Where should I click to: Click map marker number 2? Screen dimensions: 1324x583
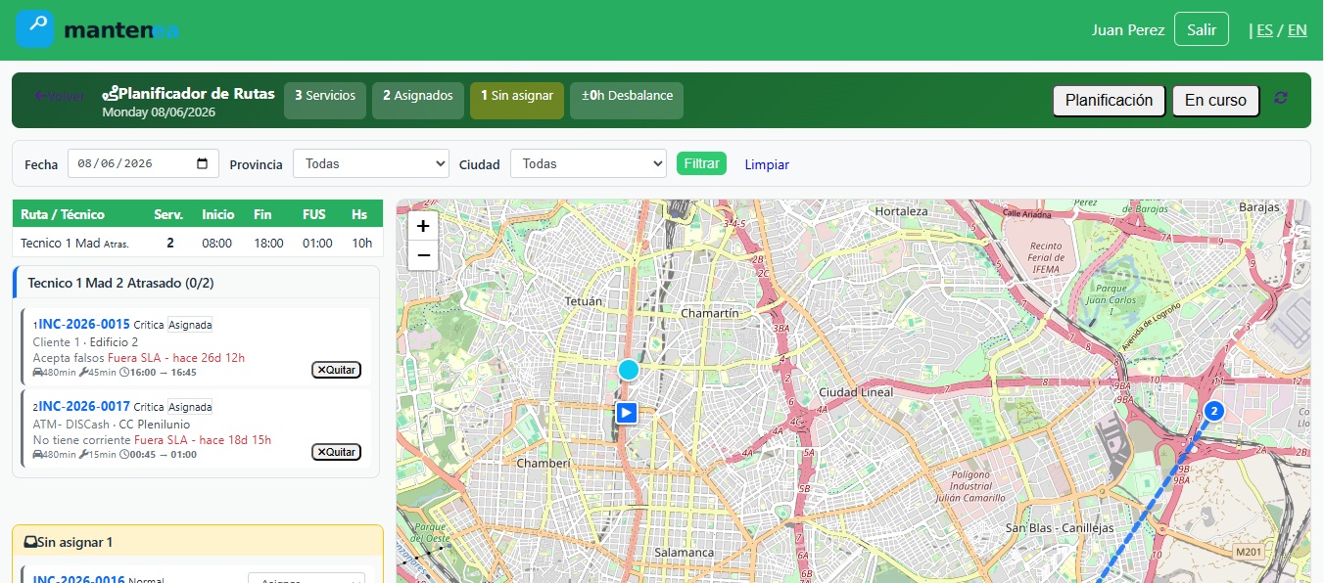[x=1214, y=411]
